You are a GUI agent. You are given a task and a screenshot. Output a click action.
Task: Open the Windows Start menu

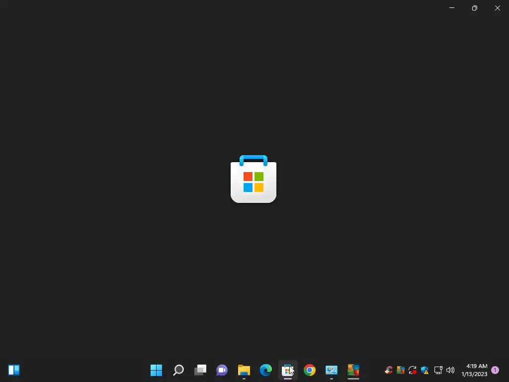tap(156, 370)
